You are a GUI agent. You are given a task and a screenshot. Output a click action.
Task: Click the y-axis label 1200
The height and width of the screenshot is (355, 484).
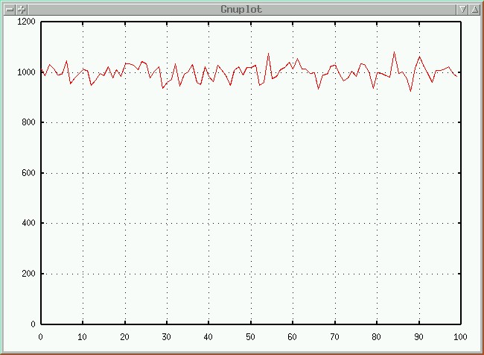point(26,22)
